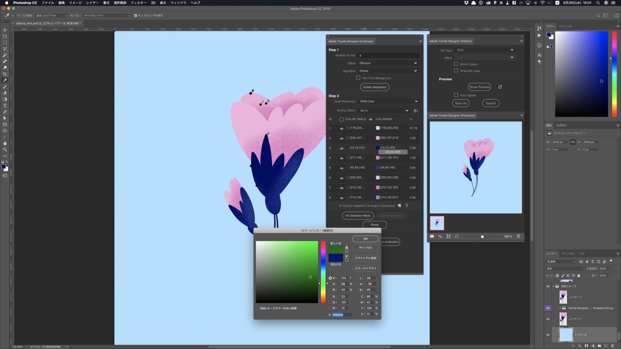The height and width of the screenshot is (349, 621).
Task: Select the Pen tool
Action: click(x=5, y=112)
